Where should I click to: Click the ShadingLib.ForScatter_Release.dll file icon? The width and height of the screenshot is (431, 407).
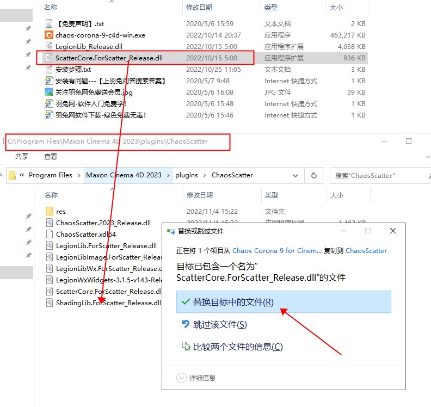[x=50, y=303]
